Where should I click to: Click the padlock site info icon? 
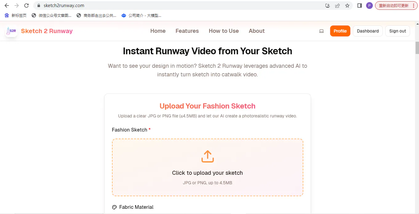click(x=38, y=6)
